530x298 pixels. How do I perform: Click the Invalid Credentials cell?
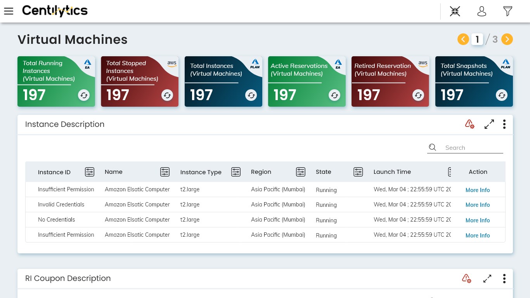(x=61, y=204)
